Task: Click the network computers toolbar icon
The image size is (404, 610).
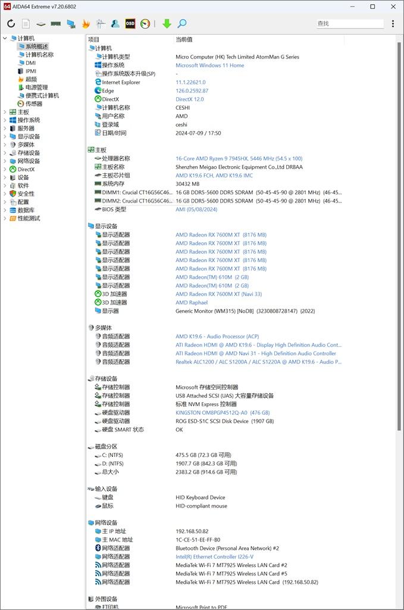Action: coord(71,24)
